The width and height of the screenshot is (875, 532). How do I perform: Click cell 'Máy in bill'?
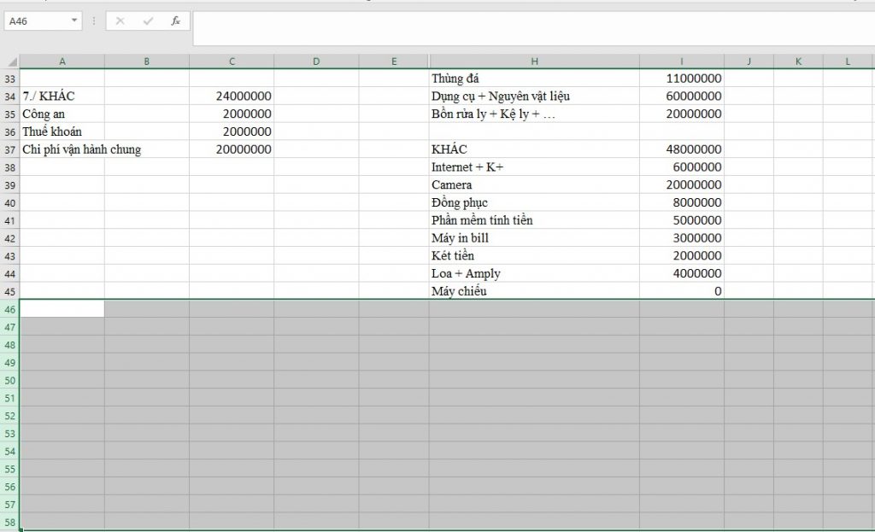(535, 238)
